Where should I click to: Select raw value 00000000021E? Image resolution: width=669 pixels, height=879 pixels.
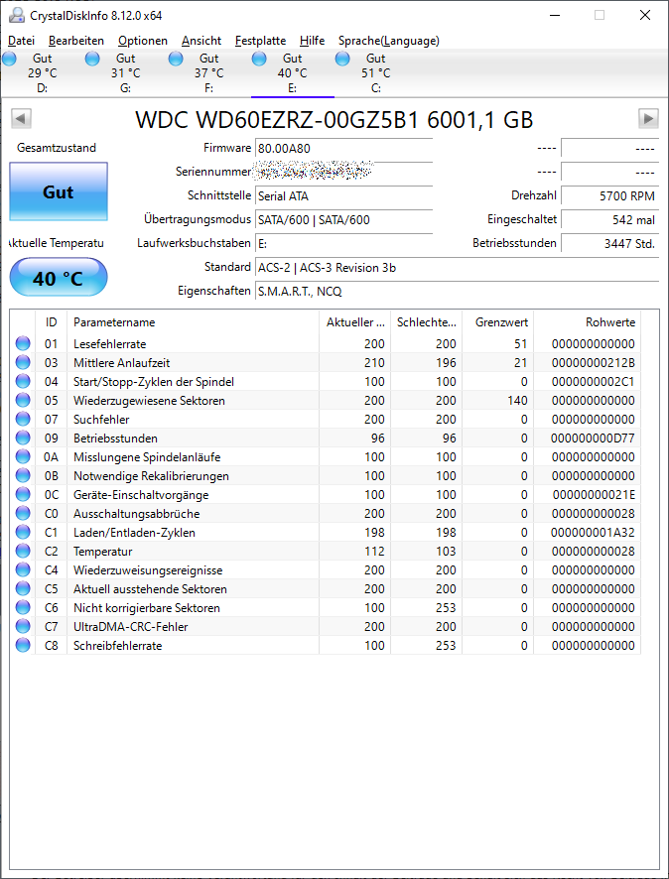[594, 495]
